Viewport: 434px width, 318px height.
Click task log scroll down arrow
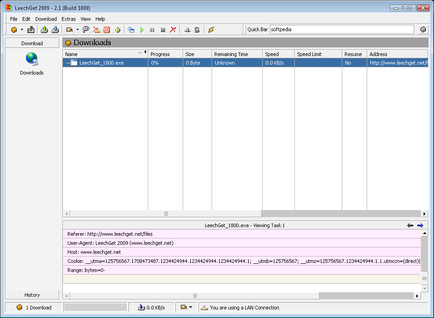(425, 288)
